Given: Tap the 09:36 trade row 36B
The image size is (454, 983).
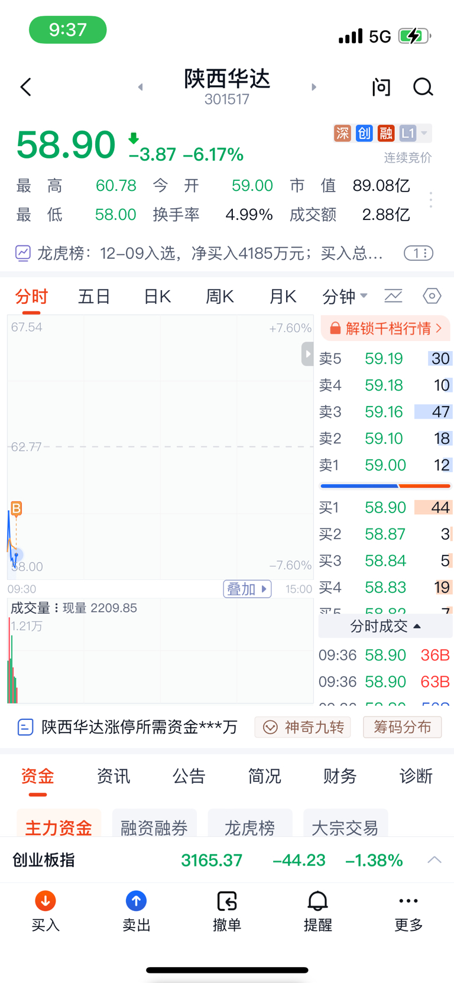Looking at the screenshot, I should click(384, 655).
